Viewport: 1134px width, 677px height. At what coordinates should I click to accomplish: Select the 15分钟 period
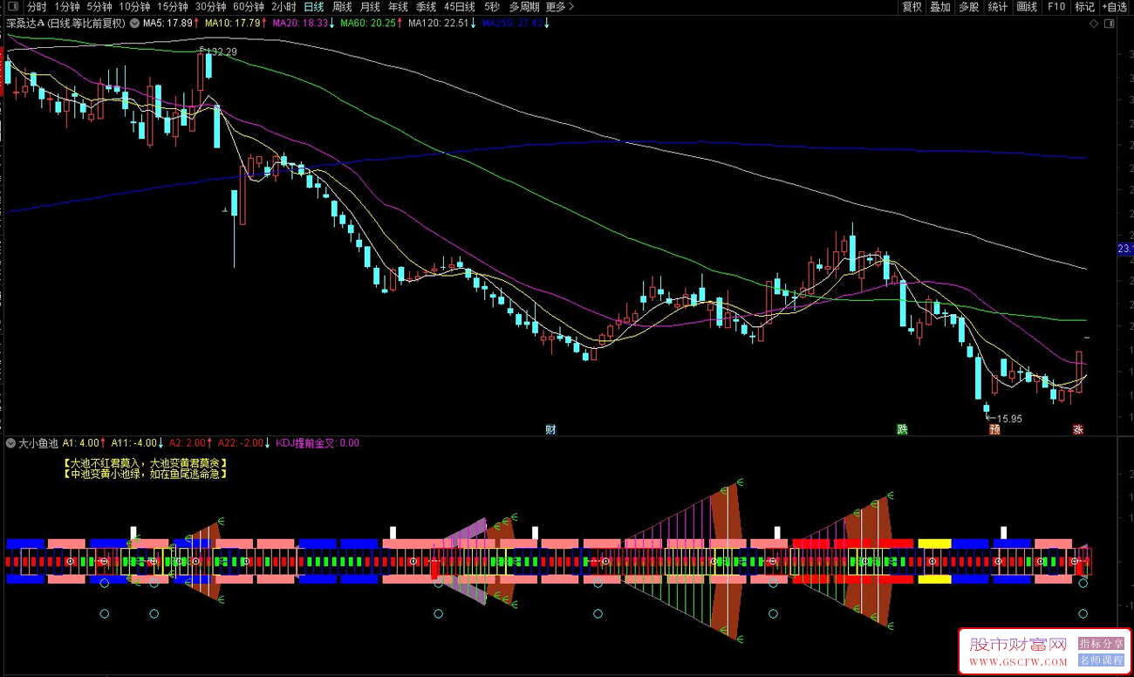pyautogui.click(x=173, y=7)
